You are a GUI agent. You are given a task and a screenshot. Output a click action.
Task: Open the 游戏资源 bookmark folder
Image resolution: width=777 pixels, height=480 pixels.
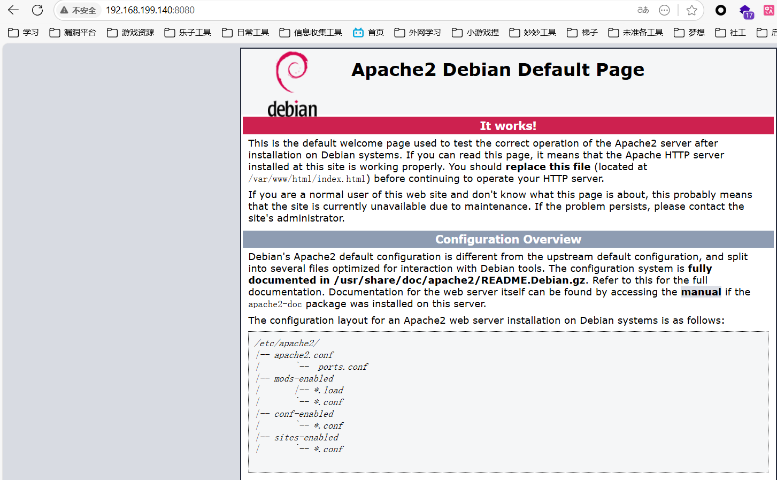(130, 33)
